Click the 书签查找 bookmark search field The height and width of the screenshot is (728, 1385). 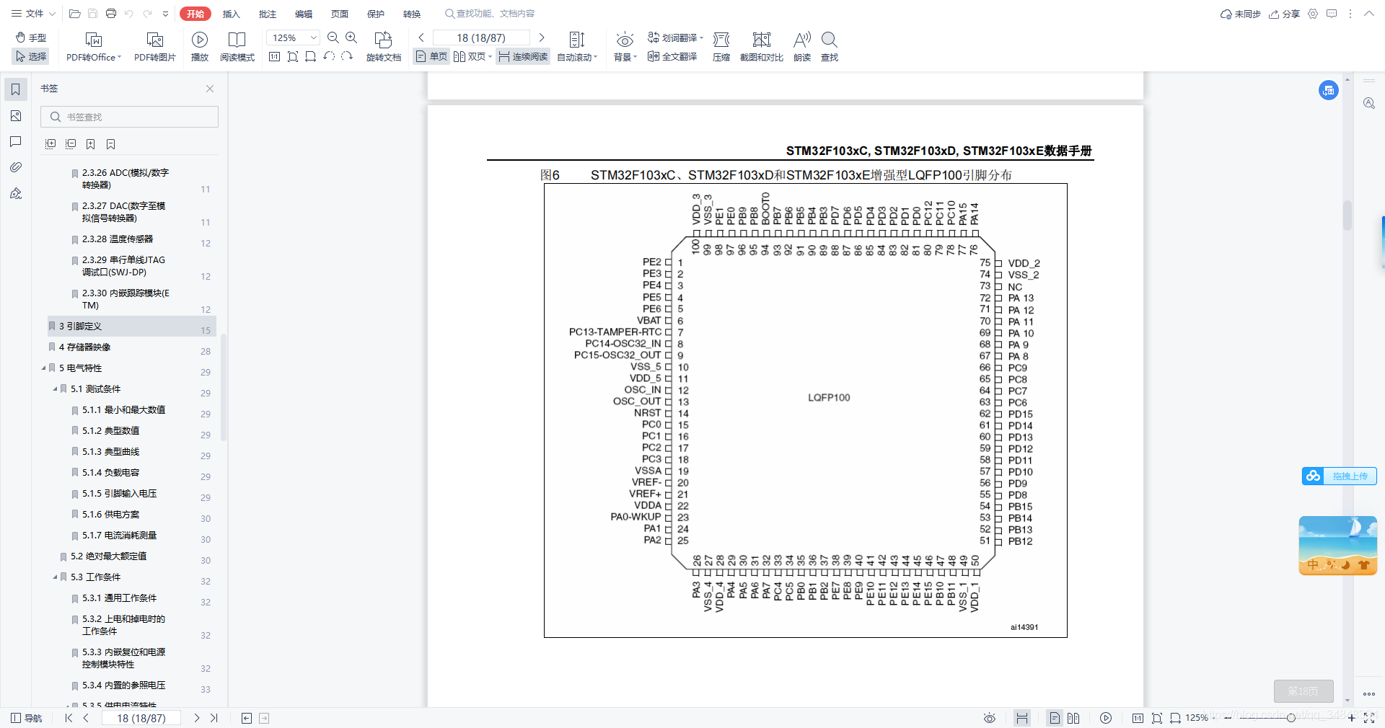[x=130, y=117]
